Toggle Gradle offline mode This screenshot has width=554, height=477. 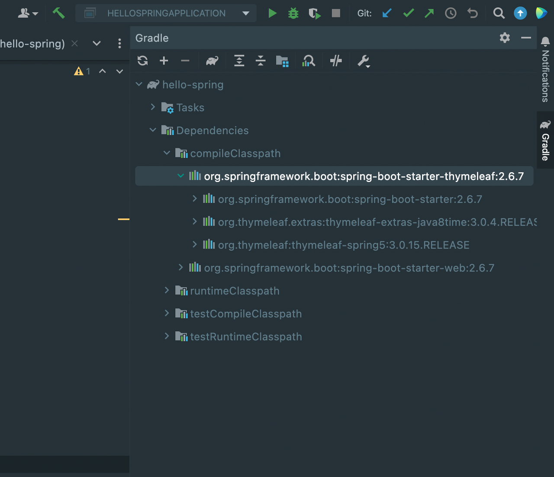[336, 61]
